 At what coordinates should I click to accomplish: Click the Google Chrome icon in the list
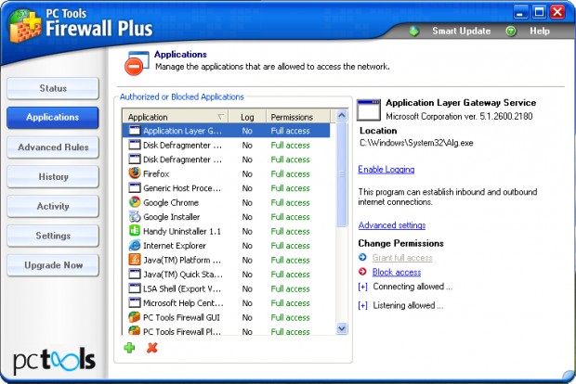pos(135,202)
